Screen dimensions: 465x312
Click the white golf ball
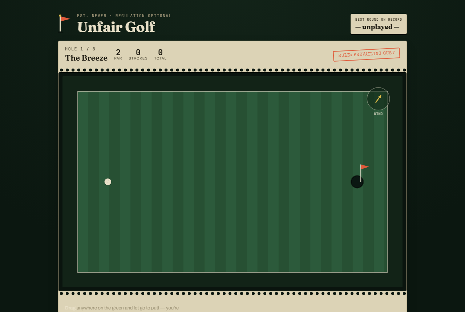(x=108, y=182)
